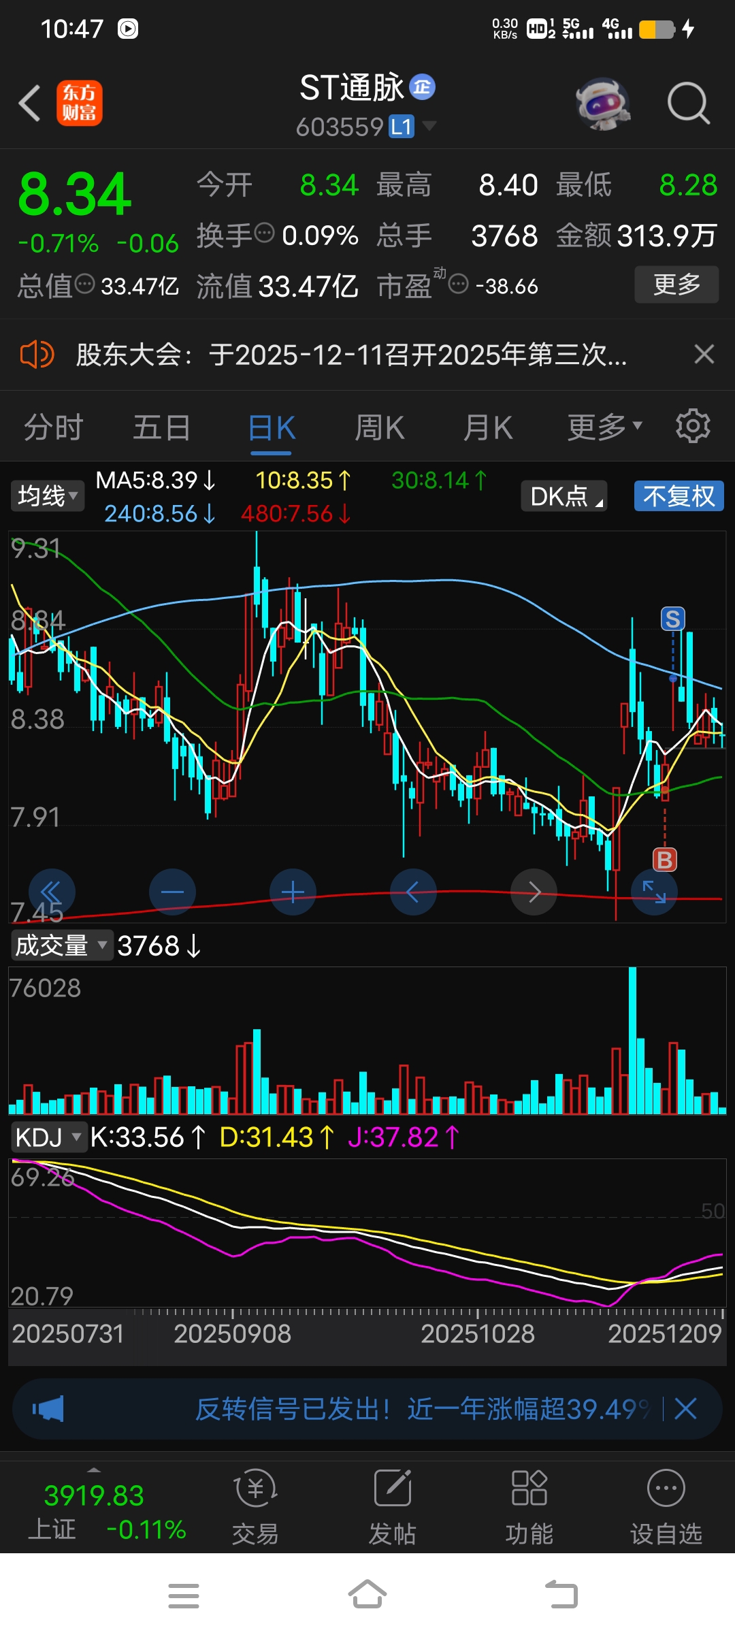735x1639 pixels.
Task: Tap the 20251209 date label
Action: 664,1333
